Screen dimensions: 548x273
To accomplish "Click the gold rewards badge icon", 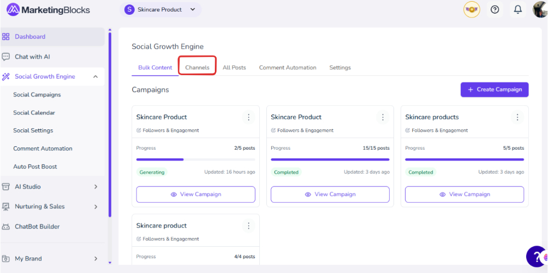I will [471, 9].
